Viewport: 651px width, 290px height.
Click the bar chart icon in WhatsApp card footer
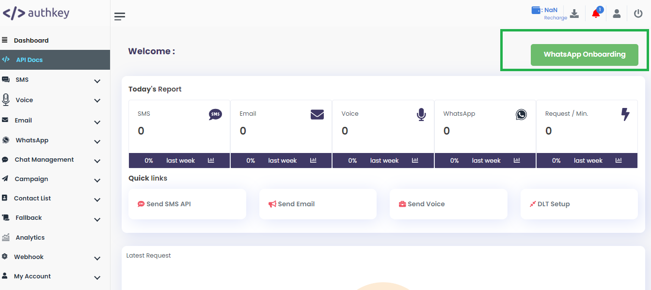tap(517, 160)
